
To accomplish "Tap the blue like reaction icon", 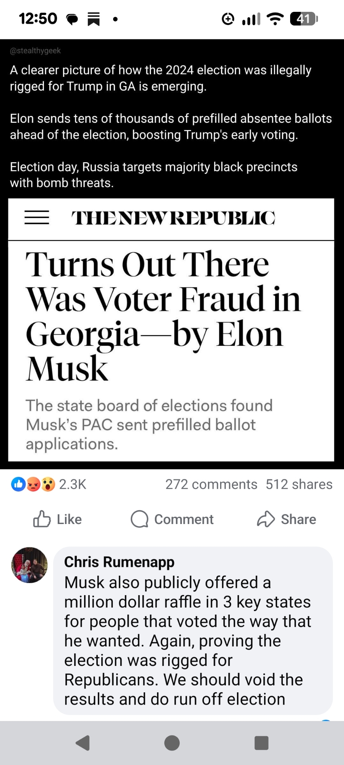I will tap(18, 484).
